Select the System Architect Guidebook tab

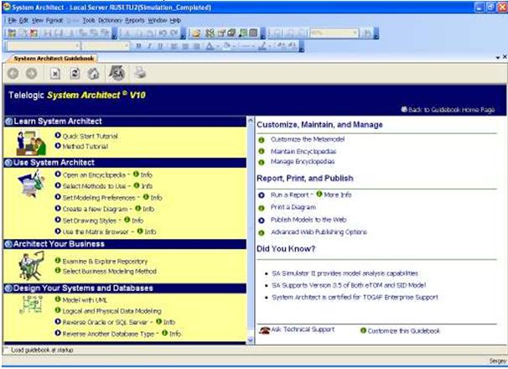pyautogui.click(x=54, y=59)
